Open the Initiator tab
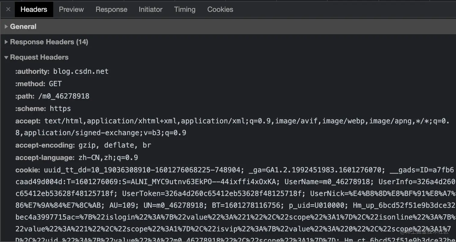This screenshot has width=456, height=242. tap(150, 9)
